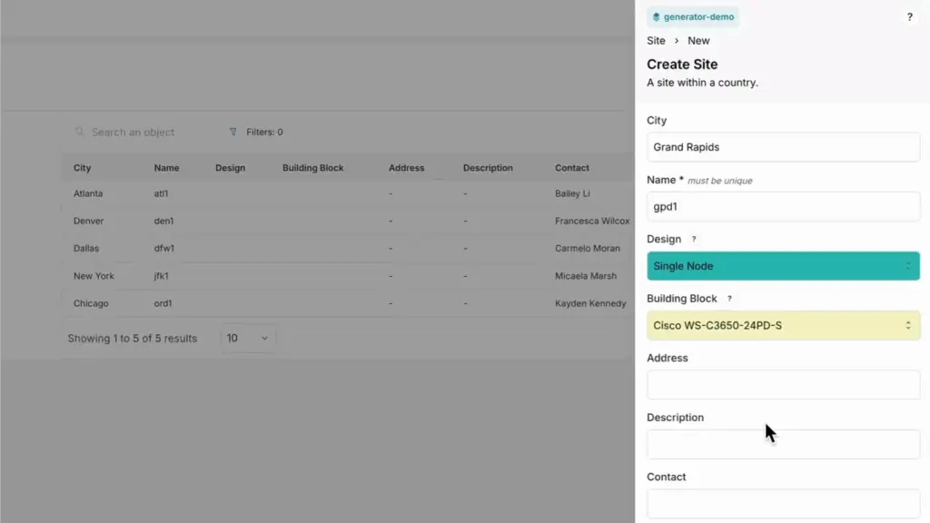
Task: Open the Design dropdown showing Single Node
Action: coord(784,266)
